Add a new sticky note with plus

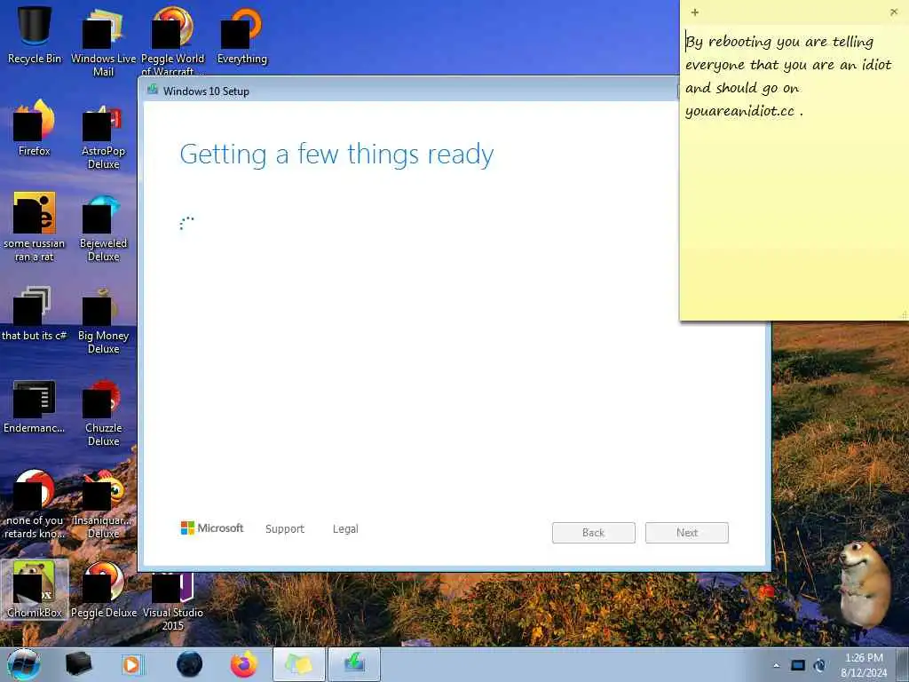694,12
